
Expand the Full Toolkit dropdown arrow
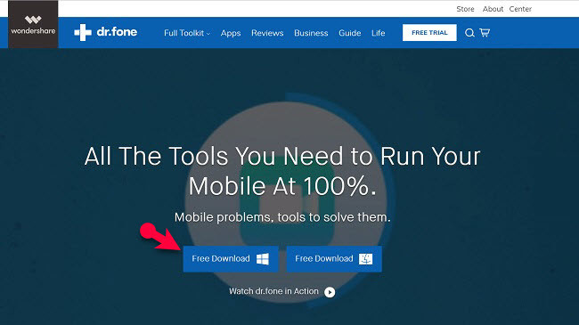[x=208, y=34]
